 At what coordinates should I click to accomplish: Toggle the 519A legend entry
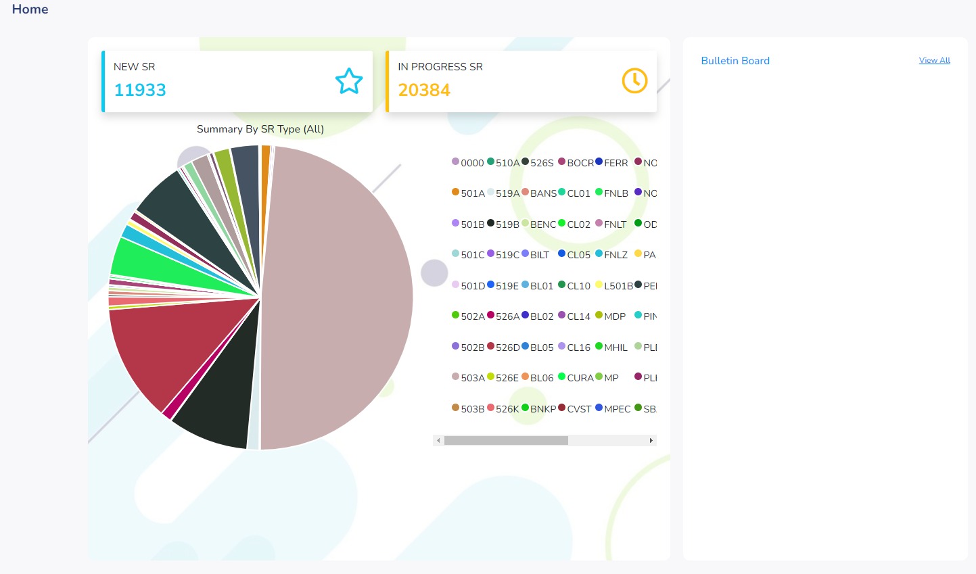503,193
